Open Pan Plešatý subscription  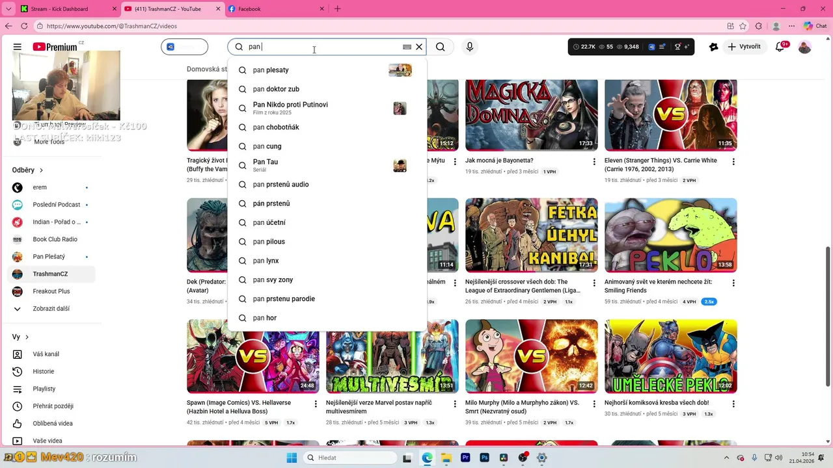pos(51,257)
